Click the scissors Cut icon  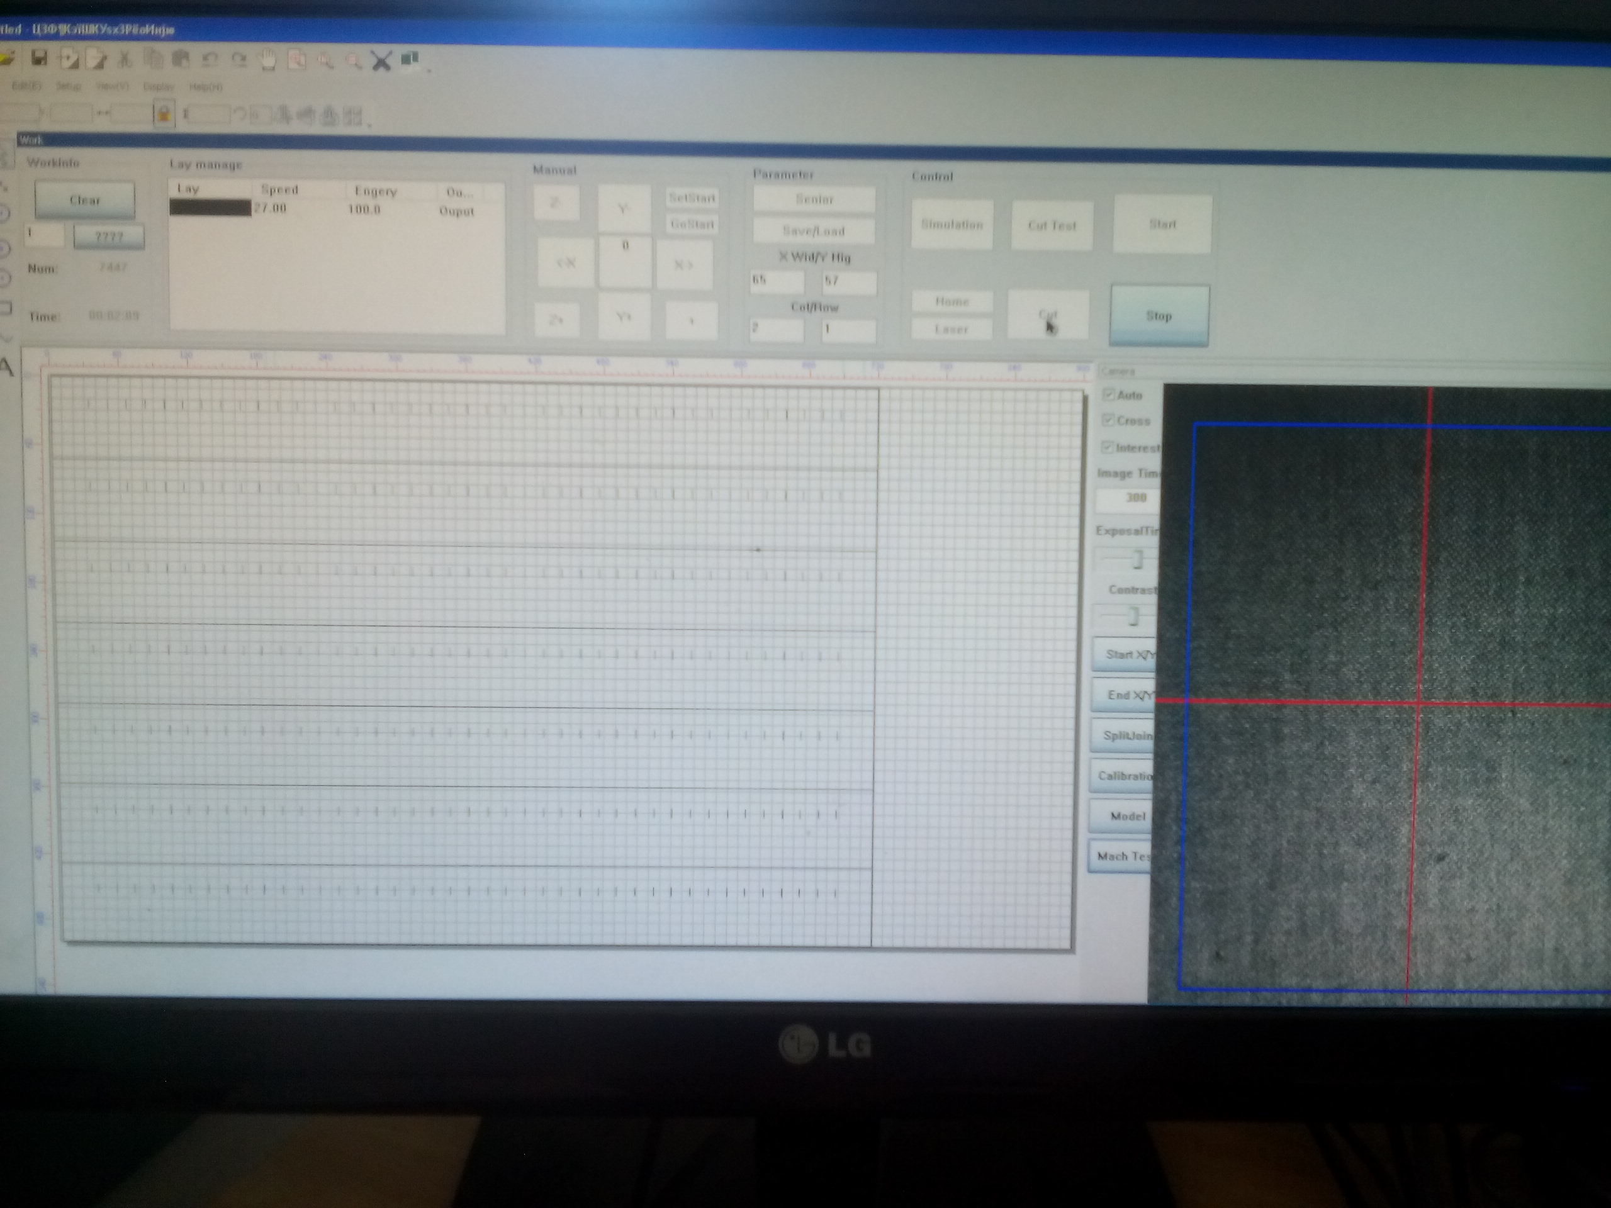pos(125,59)
